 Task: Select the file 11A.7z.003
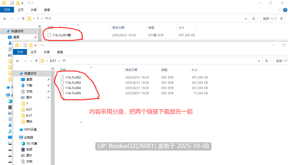point(73,82)
